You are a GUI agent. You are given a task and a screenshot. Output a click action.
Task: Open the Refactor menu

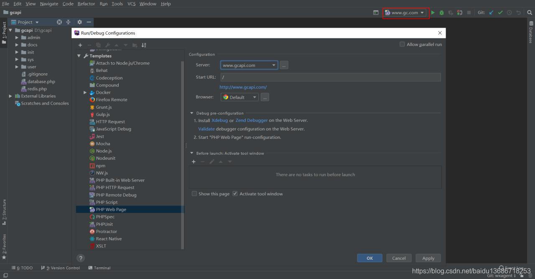click(86, 4)
